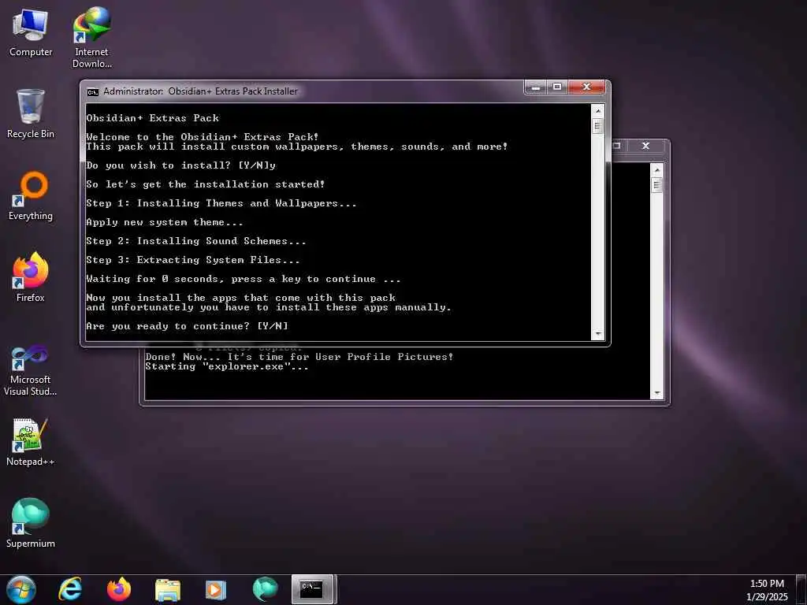This screenshot has height=605, width=807.
Task: Maximize the background console window
Action: (x=617, y=146)
